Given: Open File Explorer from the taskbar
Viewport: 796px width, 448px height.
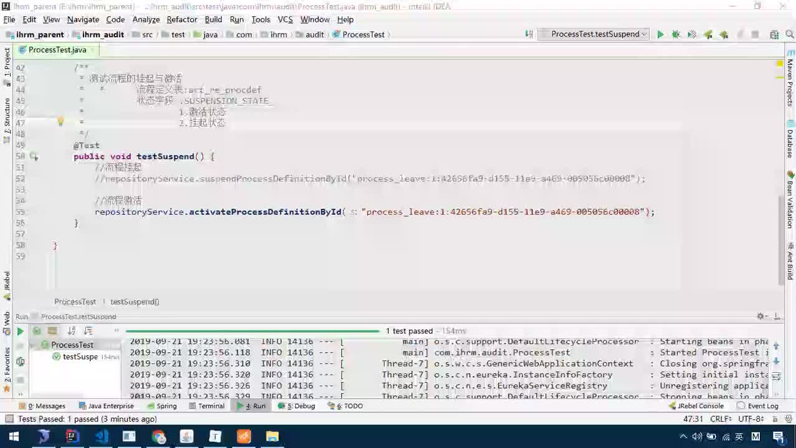Looking at the screenshot, I should click(272, 437).
